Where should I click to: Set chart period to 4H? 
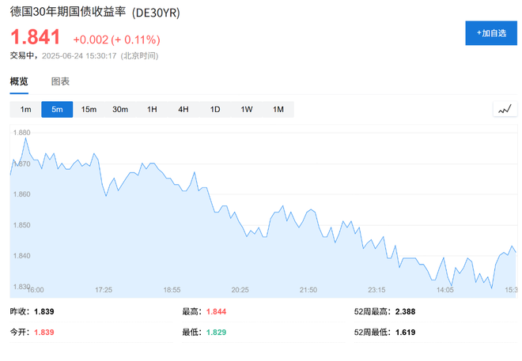(183, 109)
